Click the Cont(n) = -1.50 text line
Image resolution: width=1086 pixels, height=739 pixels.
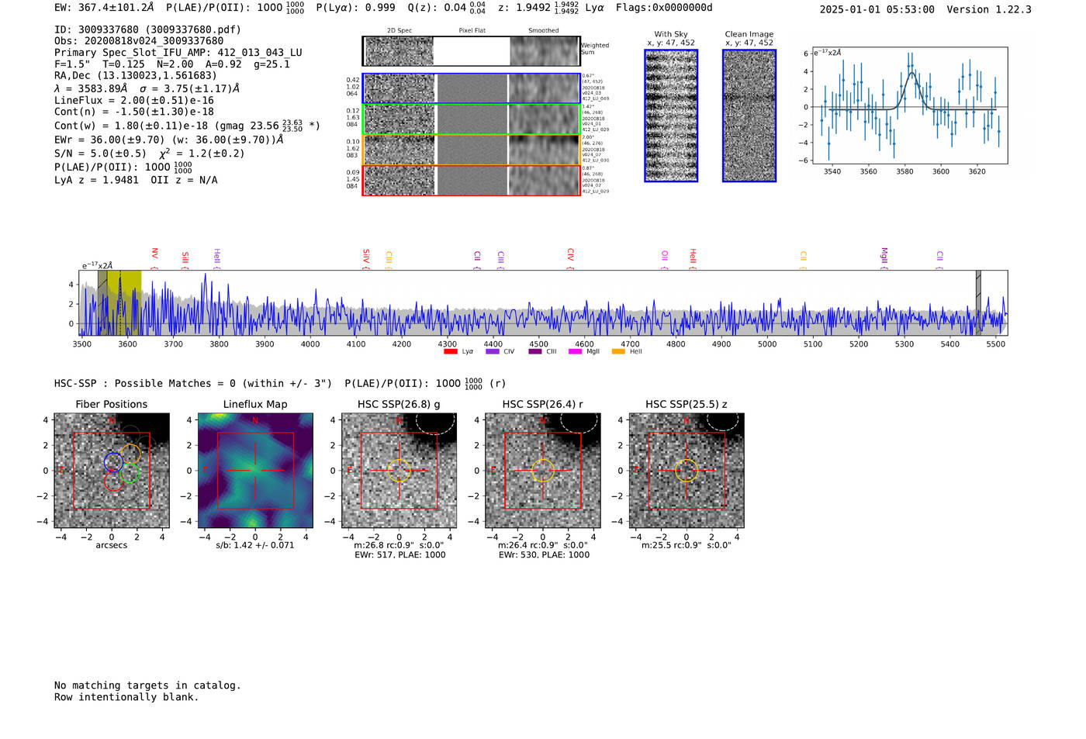134,112
